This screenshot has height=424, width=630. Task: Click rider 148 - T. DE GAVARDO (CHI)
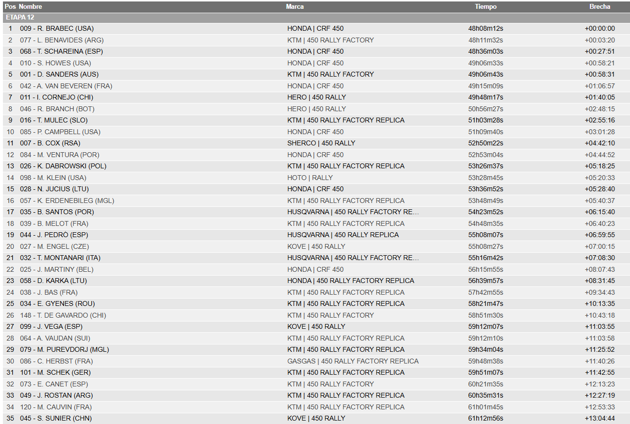tap(63, 315)
